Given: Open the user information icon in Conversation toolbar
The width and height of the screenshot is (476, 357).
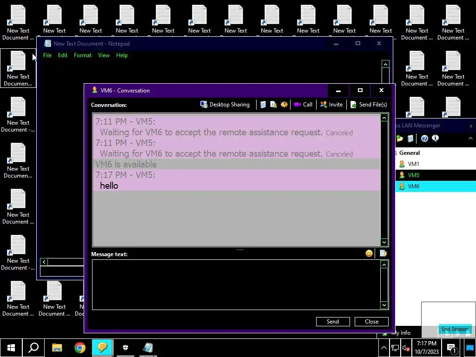Looking at the screenshot, I should (x=273, y=105).
